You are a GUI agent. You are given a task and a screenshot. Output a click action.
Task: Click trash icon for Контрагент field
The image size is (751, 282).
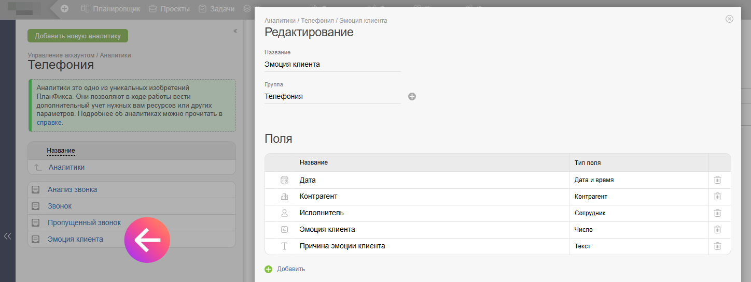tap(717, 197)
